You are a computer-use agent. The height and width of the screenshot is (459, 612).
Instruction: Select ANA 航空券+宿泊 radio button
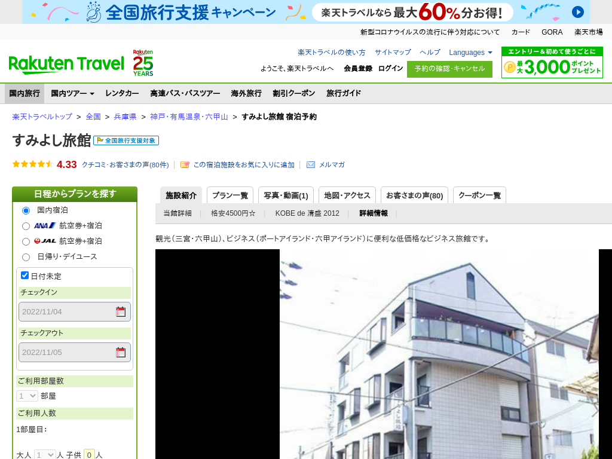click(x=26, y=226)
